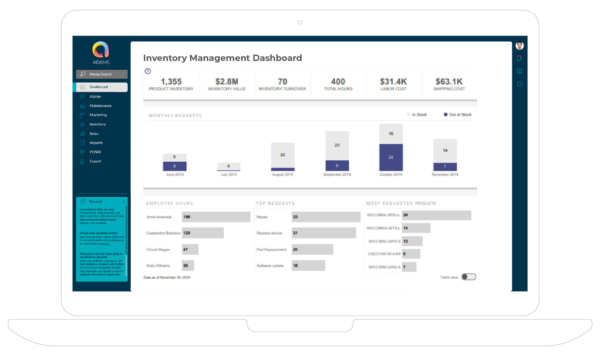Open the Export menu item
Screen dimensions: 600x356
pyautogui.click(x=95, y=161)
